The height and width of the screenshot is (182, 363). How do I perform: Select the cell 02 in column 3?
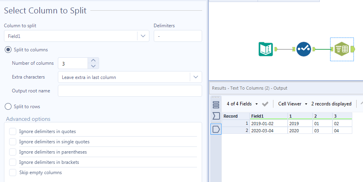[342, 124]
